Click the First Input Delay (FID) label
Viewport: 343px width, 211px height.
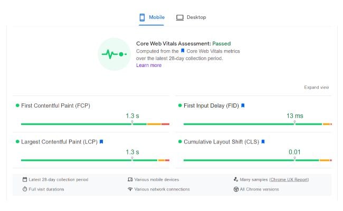(x=211, y=105)
